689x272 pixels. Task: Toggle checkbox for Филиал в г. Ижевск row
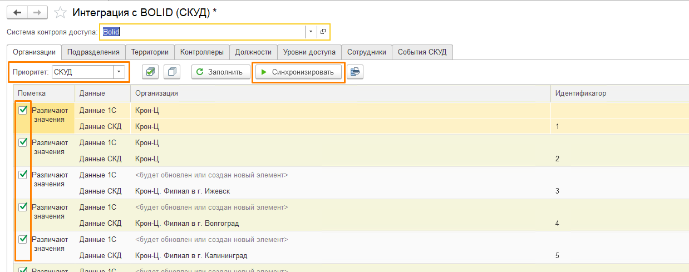(23, 175)
